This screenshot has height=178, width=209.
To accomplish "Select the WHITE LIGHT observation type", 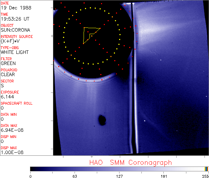I will (x=15, y=52).
